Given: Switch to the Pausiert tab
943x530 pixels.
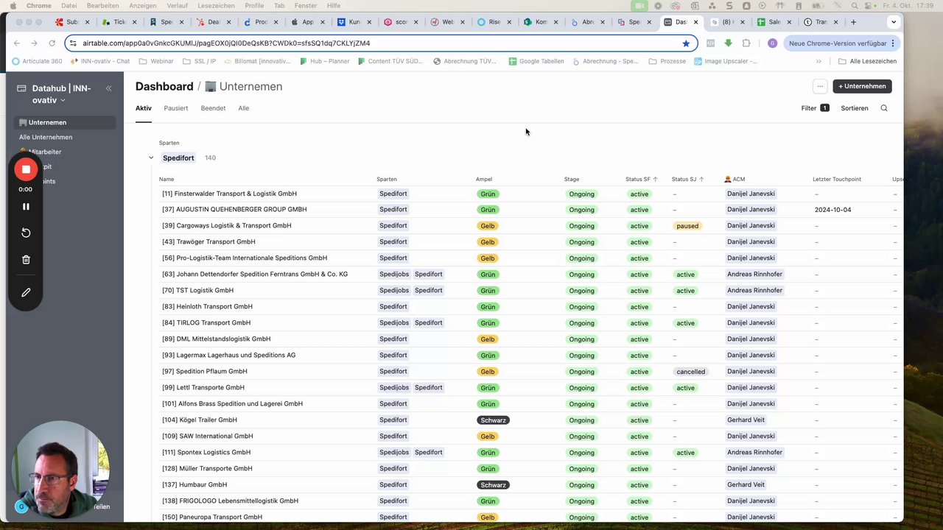Looking at the screenshot, I should click(176, 108).
